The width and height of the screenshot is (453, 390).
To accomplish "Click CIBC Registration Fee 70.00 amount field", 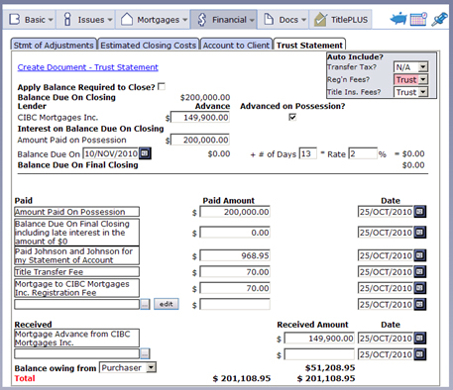I will click(x=235, y=288).
